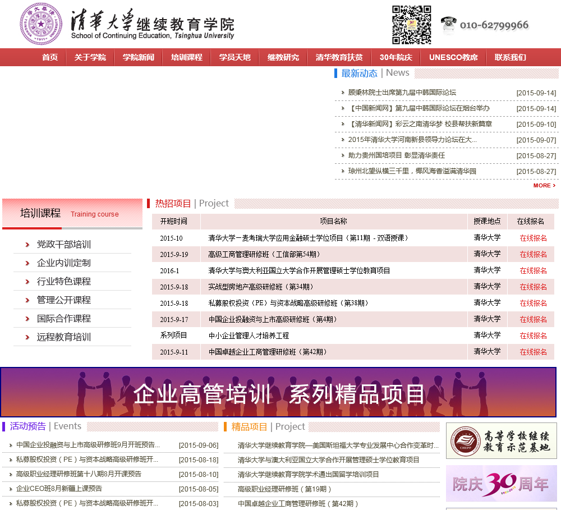561x510 pixels.
Task: Open 远程教育培训 sidebar item
Action: coord(64,337)
